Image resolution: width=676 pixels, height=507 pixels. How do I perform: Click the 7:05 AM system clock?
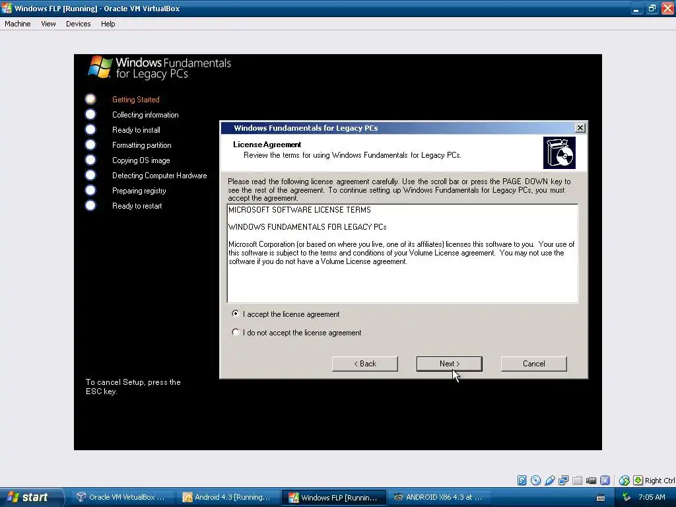click(x=652, y=497)
